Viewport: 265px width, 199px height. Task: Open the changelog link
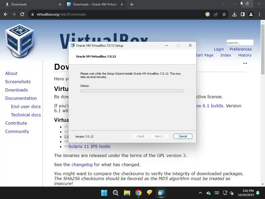click(x=82, y=165)
